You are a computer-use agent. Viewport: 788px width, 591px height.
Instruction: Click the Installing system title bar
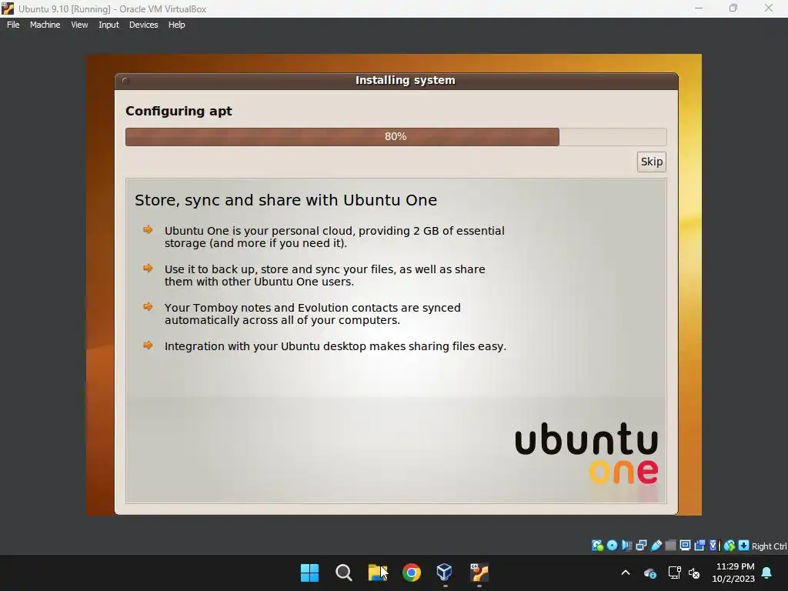(396, 81)
